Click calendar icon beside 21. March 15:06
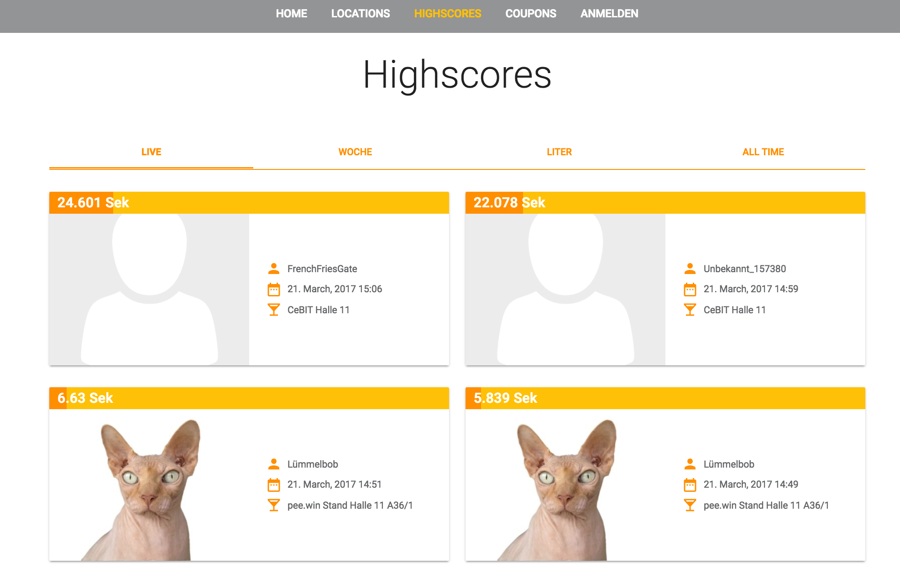 [274, 290]
